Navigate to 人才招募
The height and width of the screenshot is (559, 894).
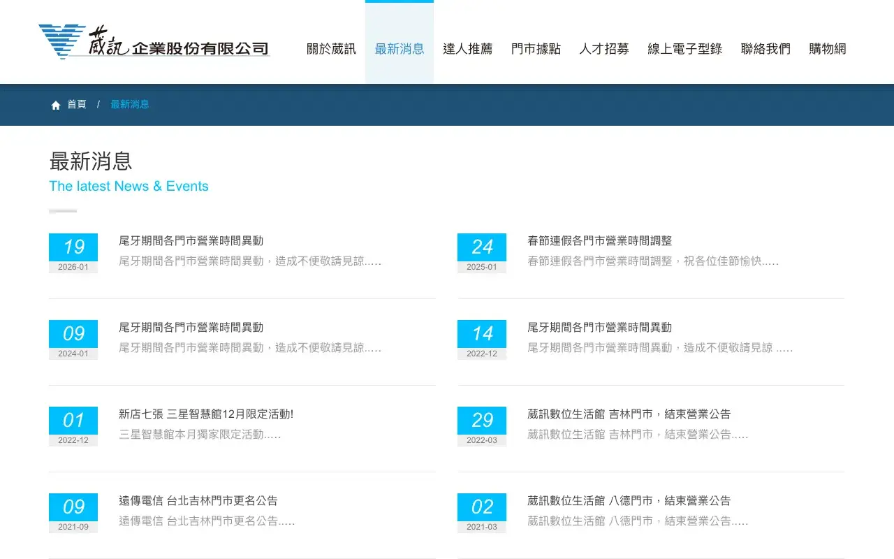[x=604, y=49]
